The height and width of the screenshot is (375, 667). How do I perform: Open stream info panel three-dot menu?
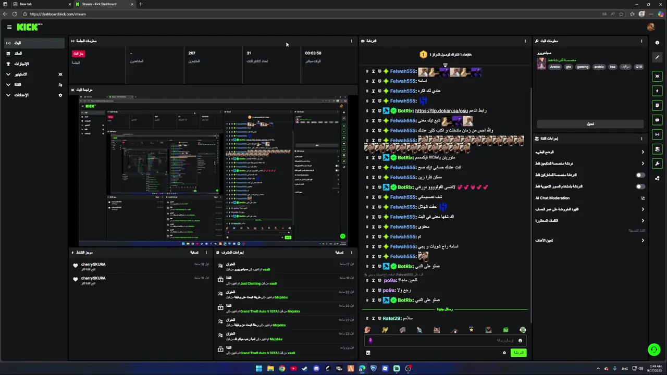click(641, 41)
